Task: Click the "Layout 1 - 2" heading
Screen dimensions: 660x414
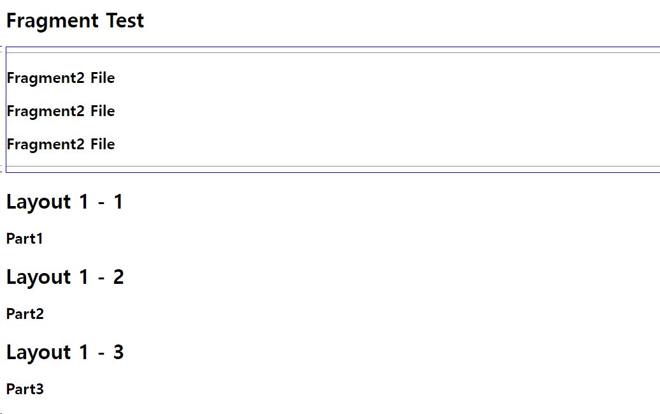Action: coord(65,277)
